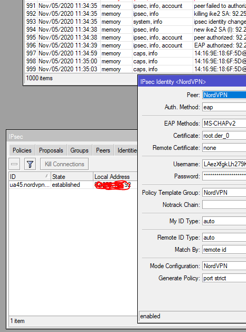Select log row 999 at 11:35:03

point(136,69)
